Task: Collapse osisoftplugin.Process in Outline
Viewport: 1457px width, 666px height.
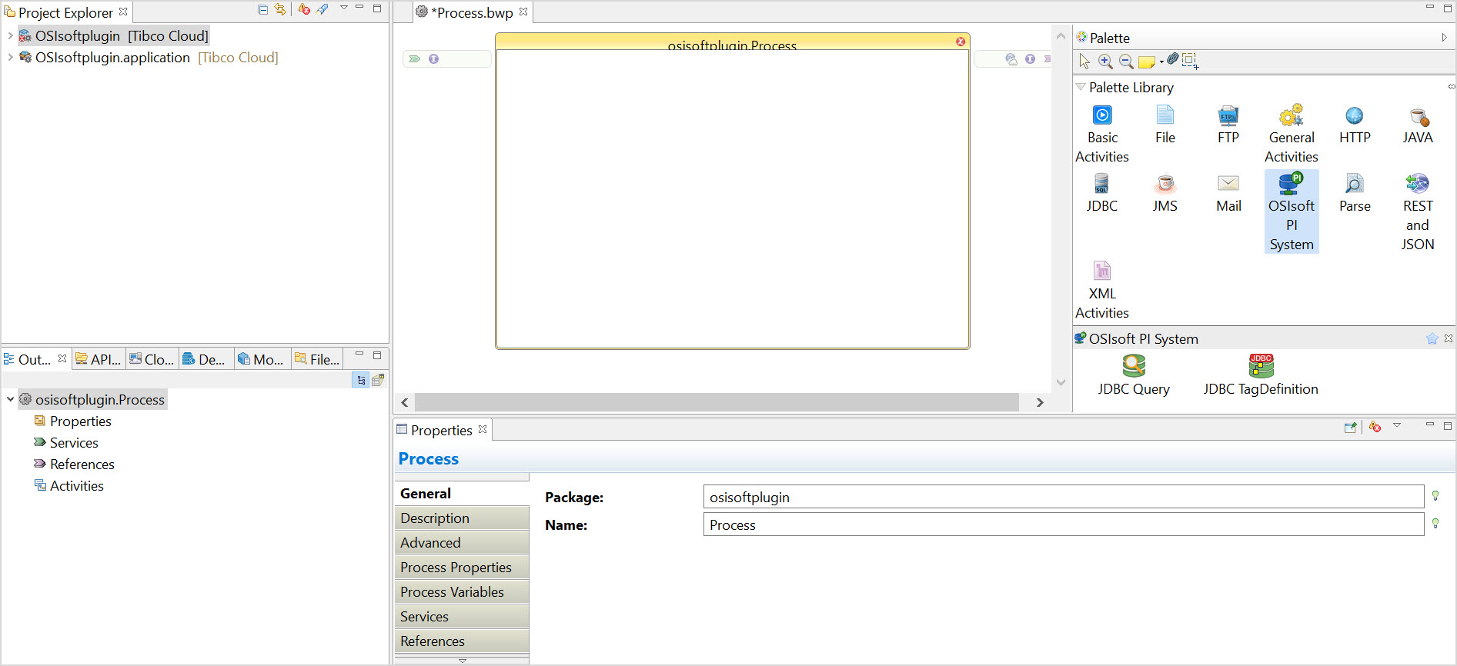Action: point(10,399)
